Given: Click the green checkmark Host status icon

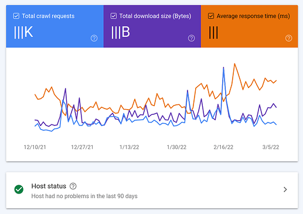Looking at the screenshot, I should click(x=19, y=189).
